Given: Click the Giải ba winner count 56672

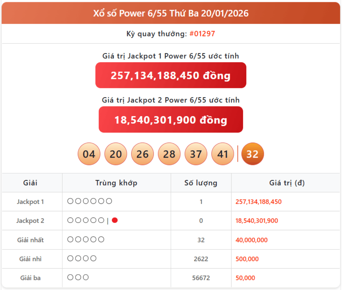Looking at the screenshot, I should 201,278.
